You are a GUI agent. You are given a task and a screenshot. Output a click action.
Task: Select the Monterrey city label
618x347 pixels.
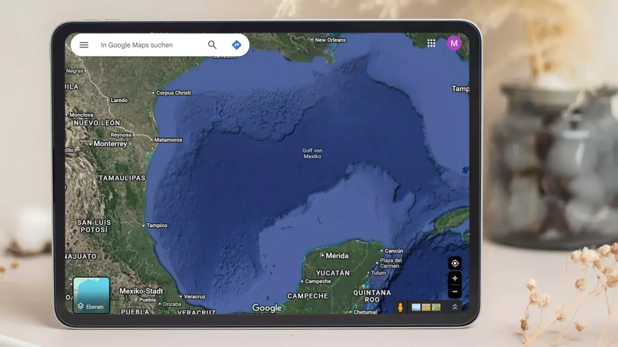[x=110, y=144]
